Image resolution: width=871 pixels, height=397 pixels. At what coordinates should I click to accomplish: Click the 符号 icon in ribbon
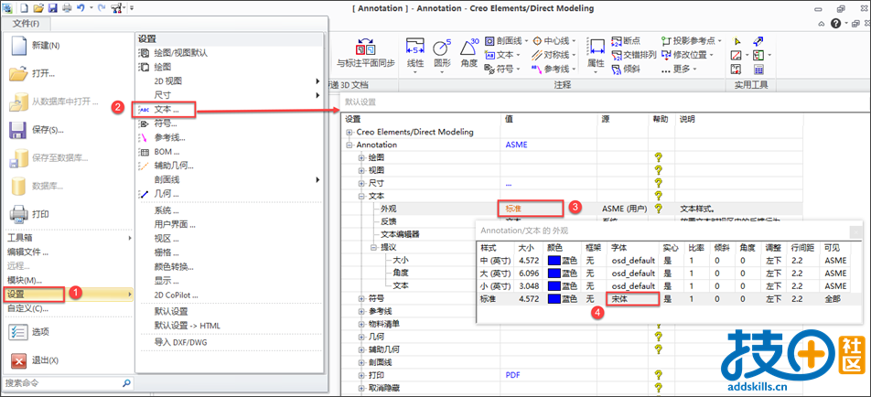coord(490,69)
